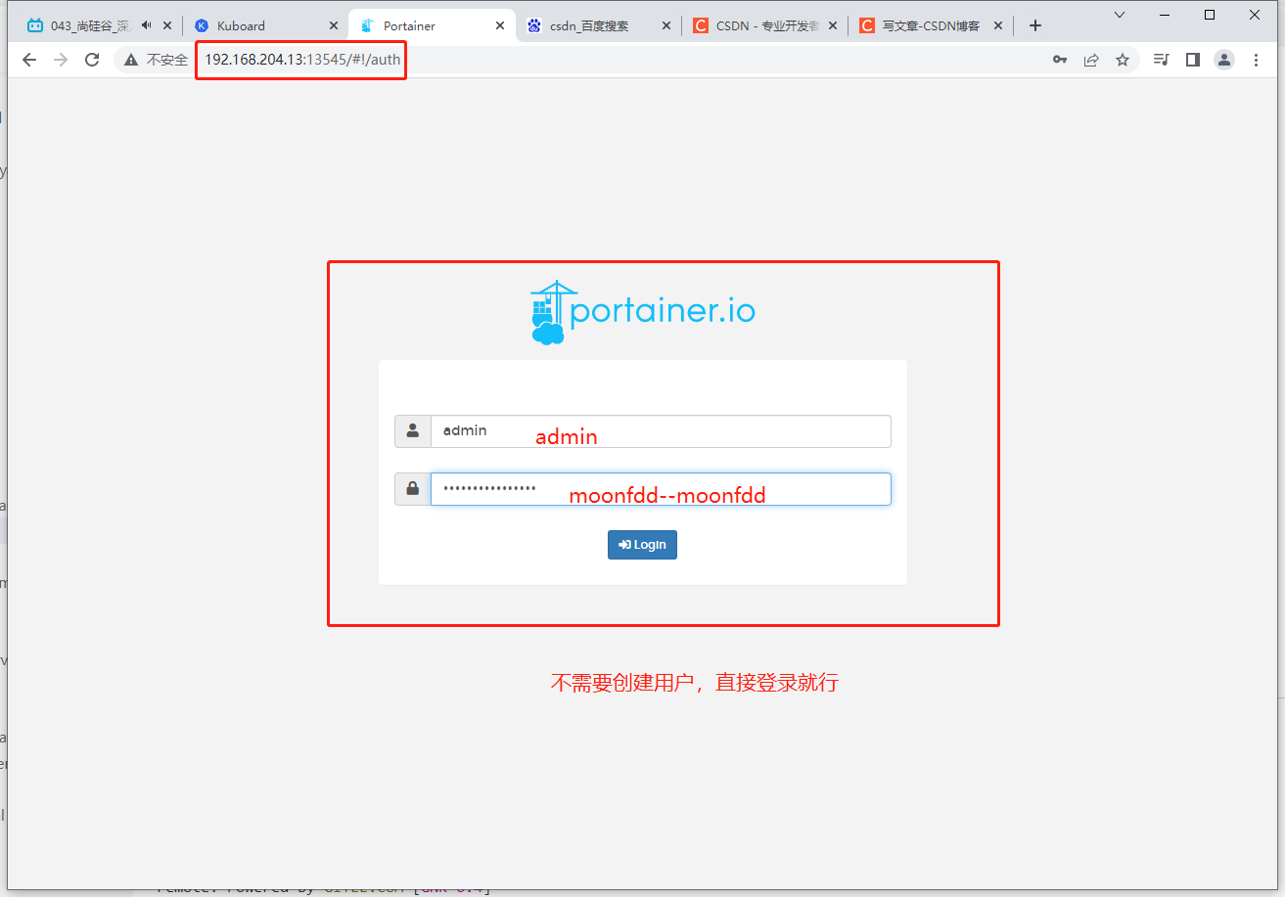The image size is (1285, 897).
Task: Switch to the 写文章-CSDN博客 tab
Action: point(930,25)
